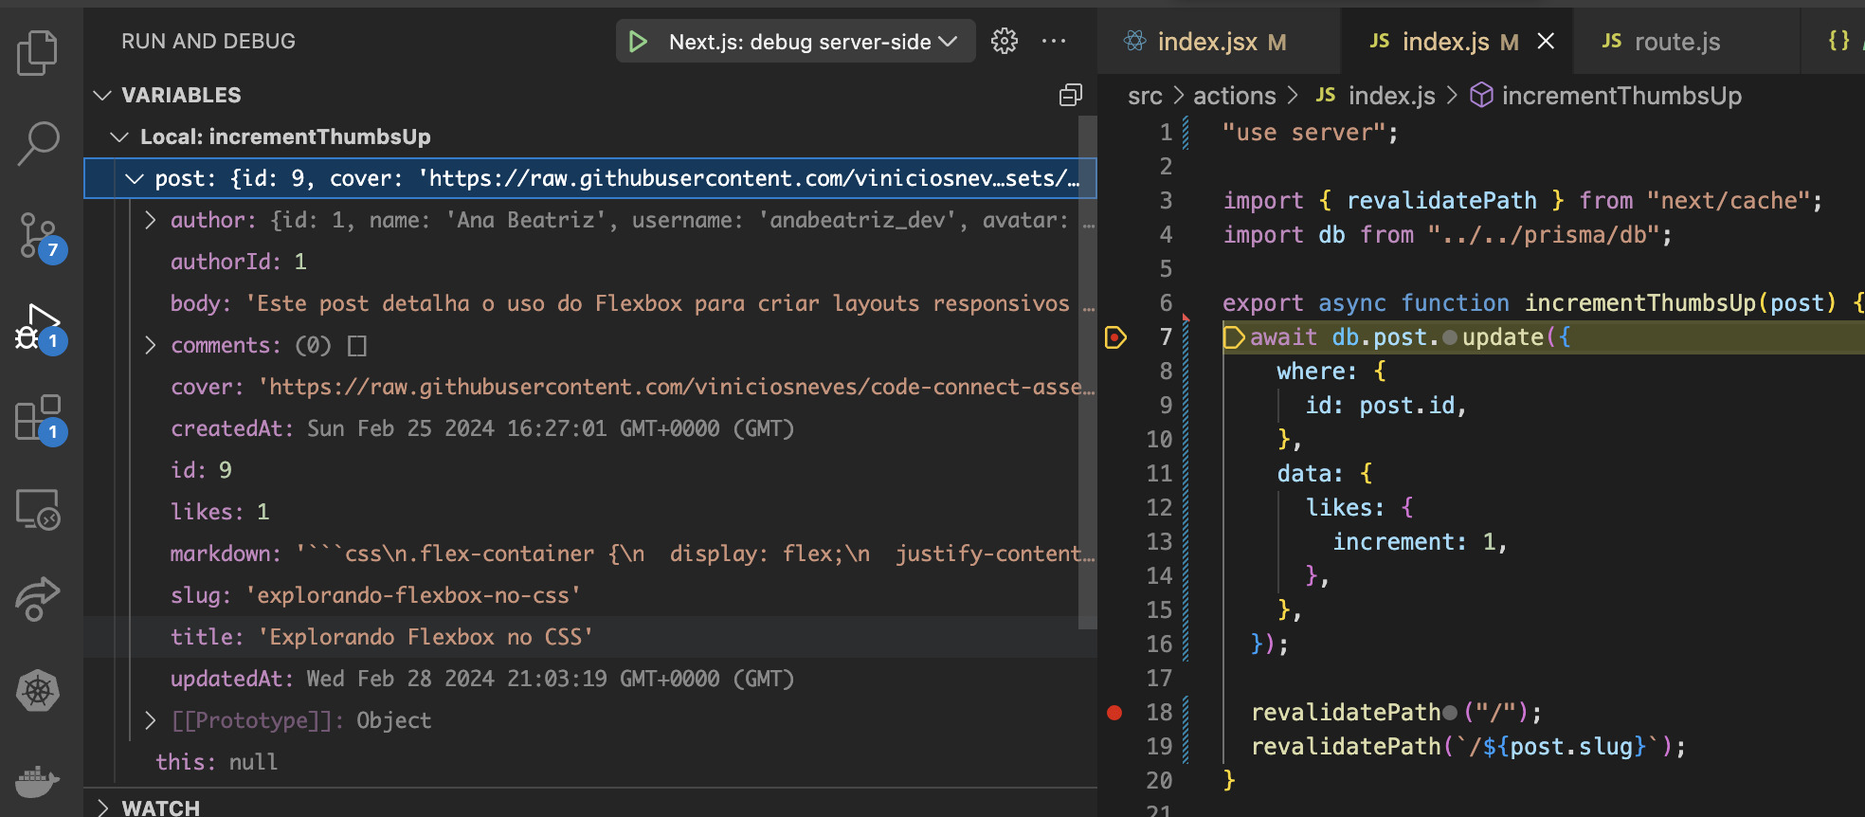This screenshot has height=817, width=1865.
Task: Click line number 3 in the gutter
Action: tap(1166, 201)
